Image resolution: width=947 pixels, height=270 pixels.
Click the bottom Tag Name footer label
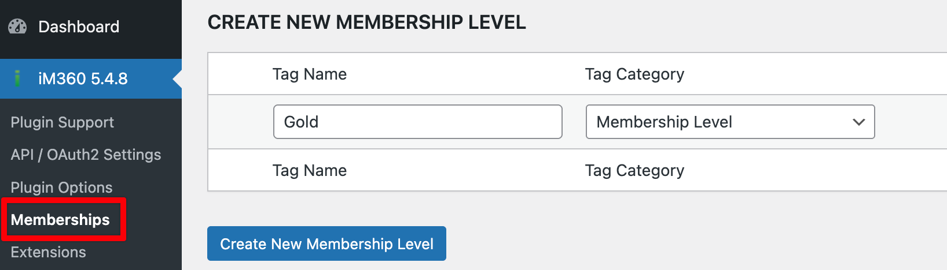point(309,171)
